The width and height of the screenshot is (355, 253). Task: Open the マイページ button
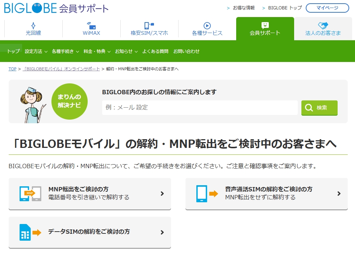(x=327, y=8)
